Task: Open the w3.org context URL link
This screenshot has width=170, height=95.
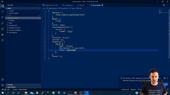Action: tap(70, 15)
